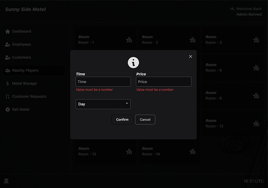Image resolution: width=268 pixels, height=188 pixels.
Task: Click the 18:21 UTC clock
Action: [254, 181]
